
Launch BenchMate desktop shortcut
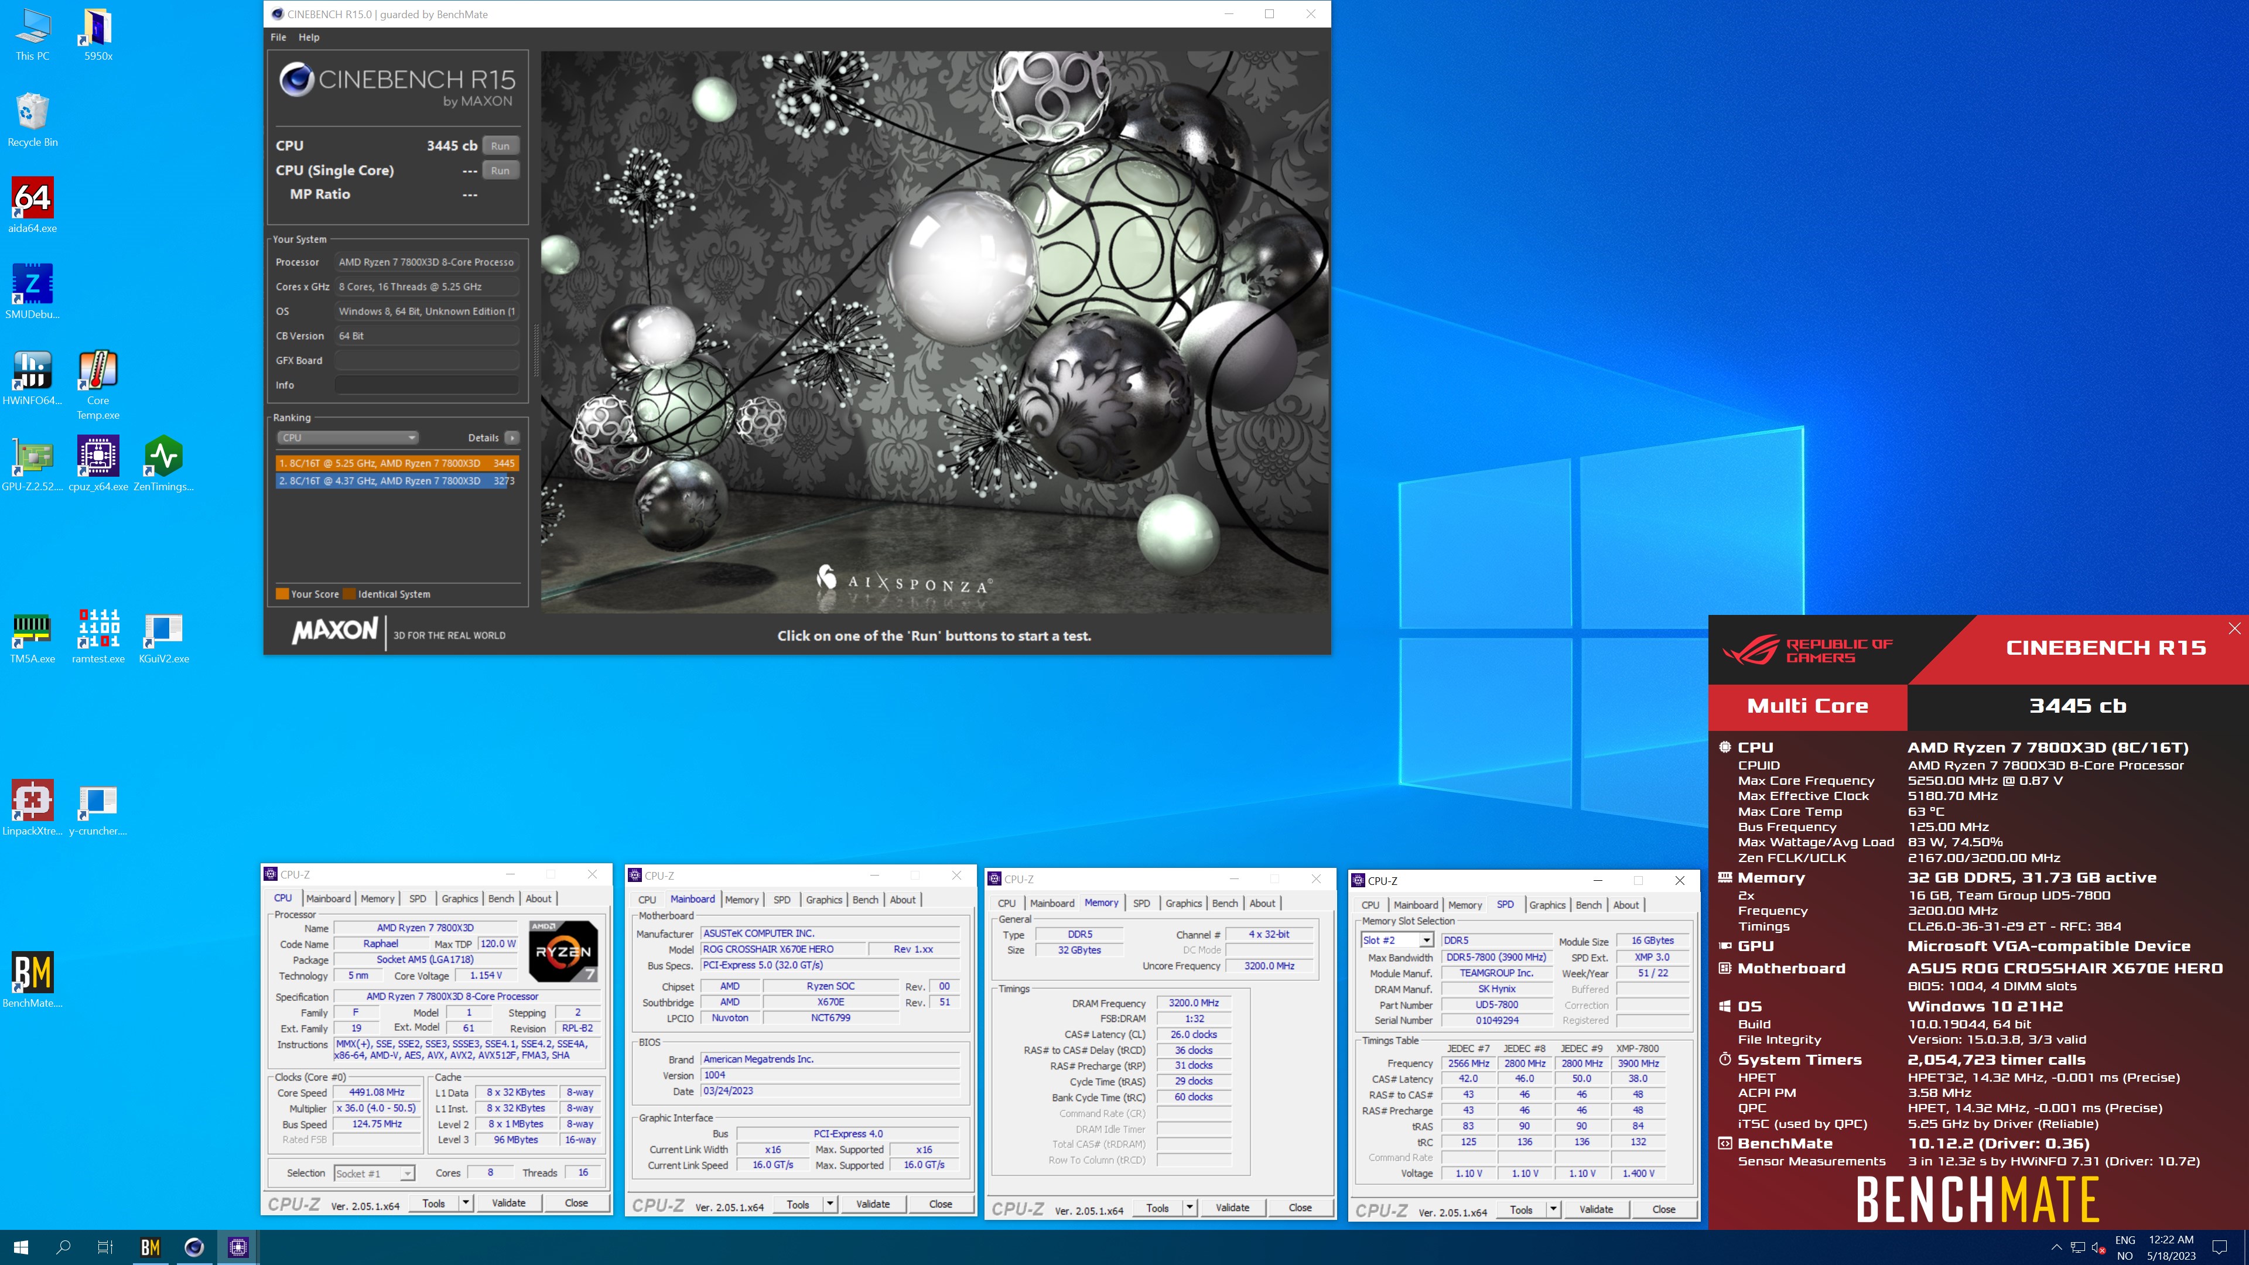pos(32,980)
